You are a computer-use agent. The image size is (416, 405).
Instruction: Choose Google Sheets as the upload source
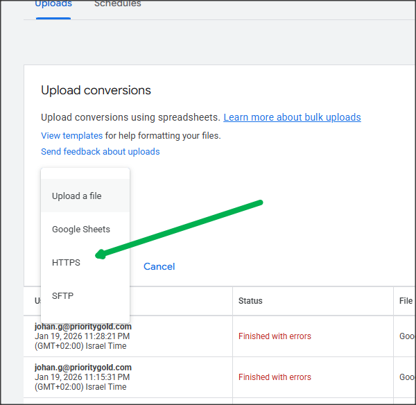tap(81, 229)
